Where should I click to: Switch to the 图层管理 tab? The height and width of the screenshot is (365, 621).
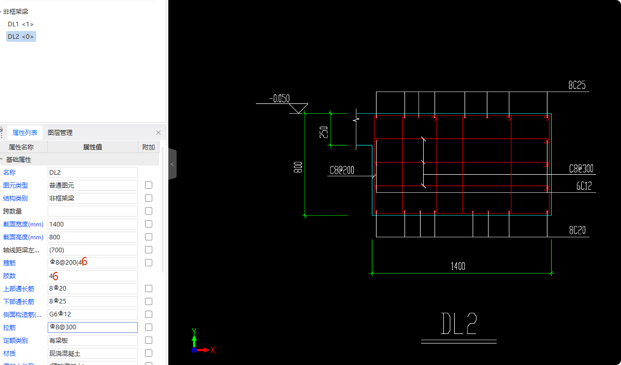coord(60,133)
